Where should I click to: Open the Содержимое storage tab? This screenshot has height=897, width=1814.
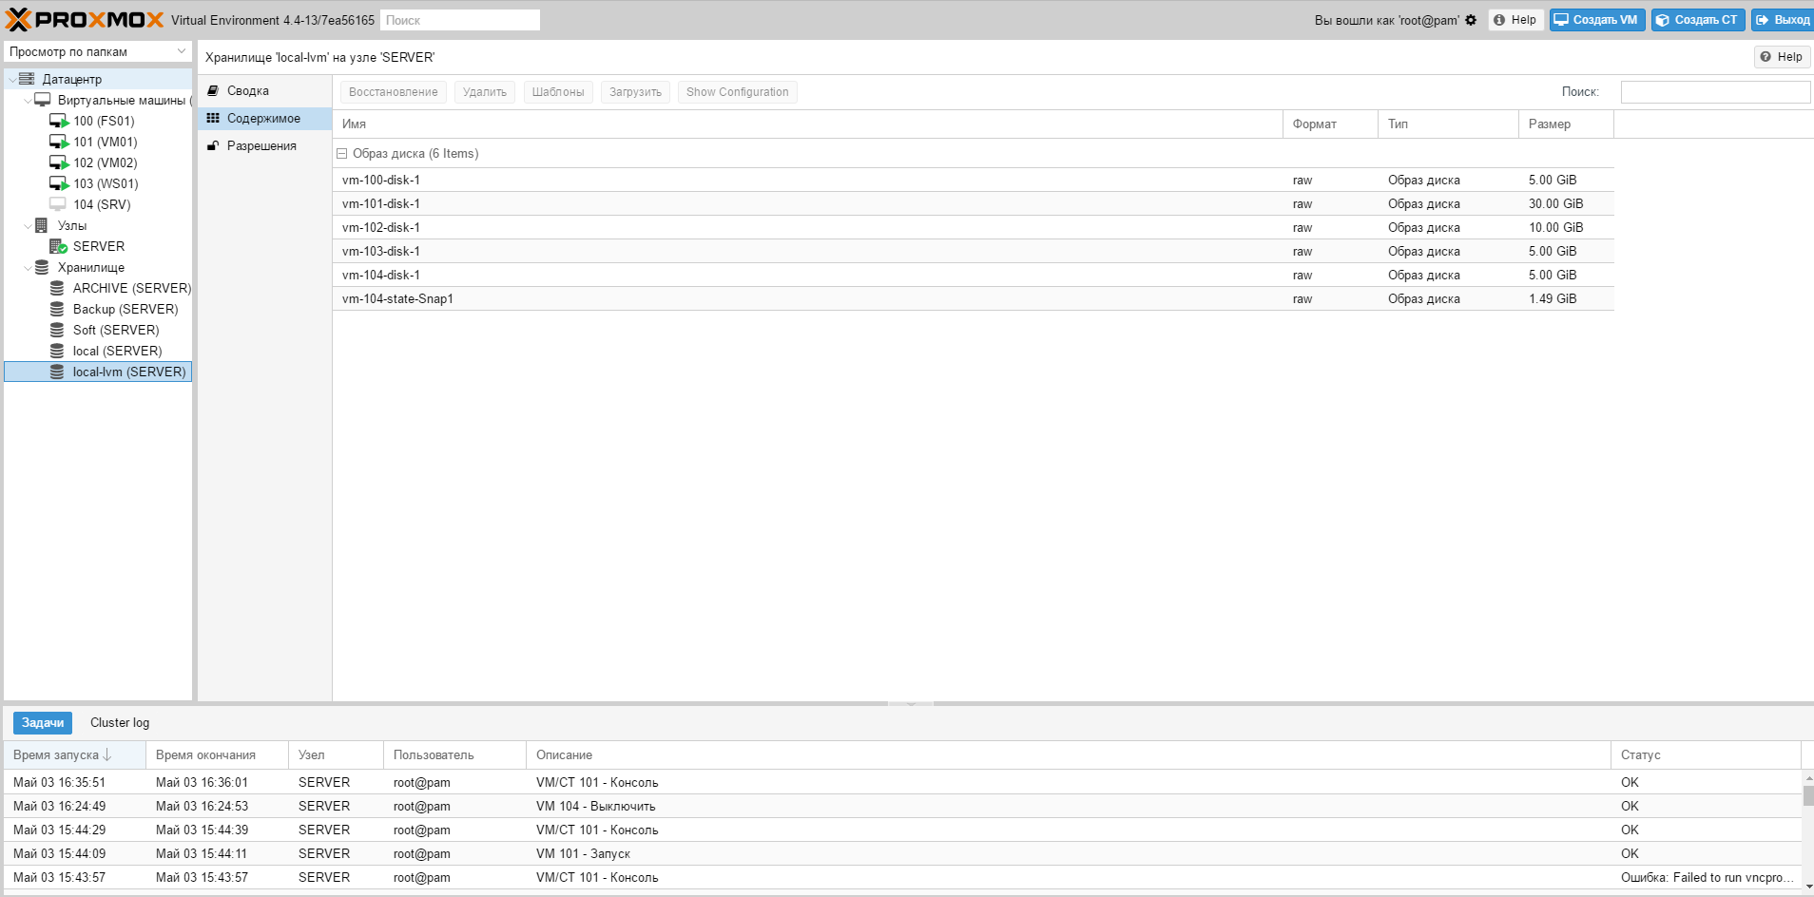pos(264,118)
